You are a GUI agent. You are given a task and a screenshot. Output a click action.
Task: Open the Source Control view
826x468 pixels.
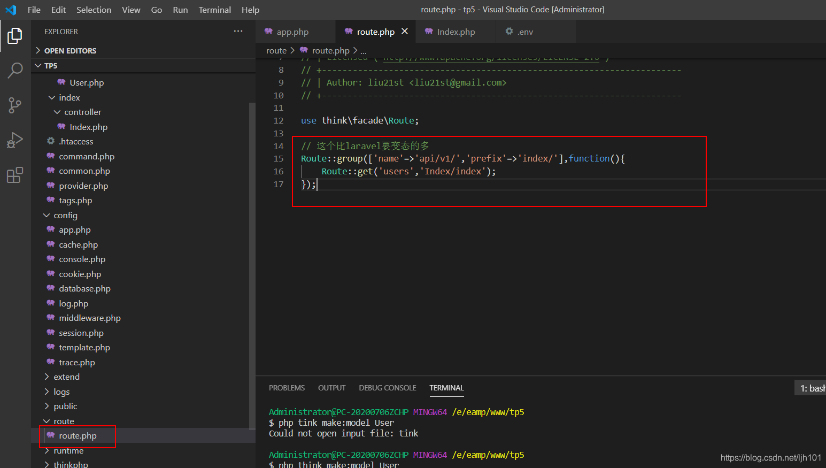[15, 105]
